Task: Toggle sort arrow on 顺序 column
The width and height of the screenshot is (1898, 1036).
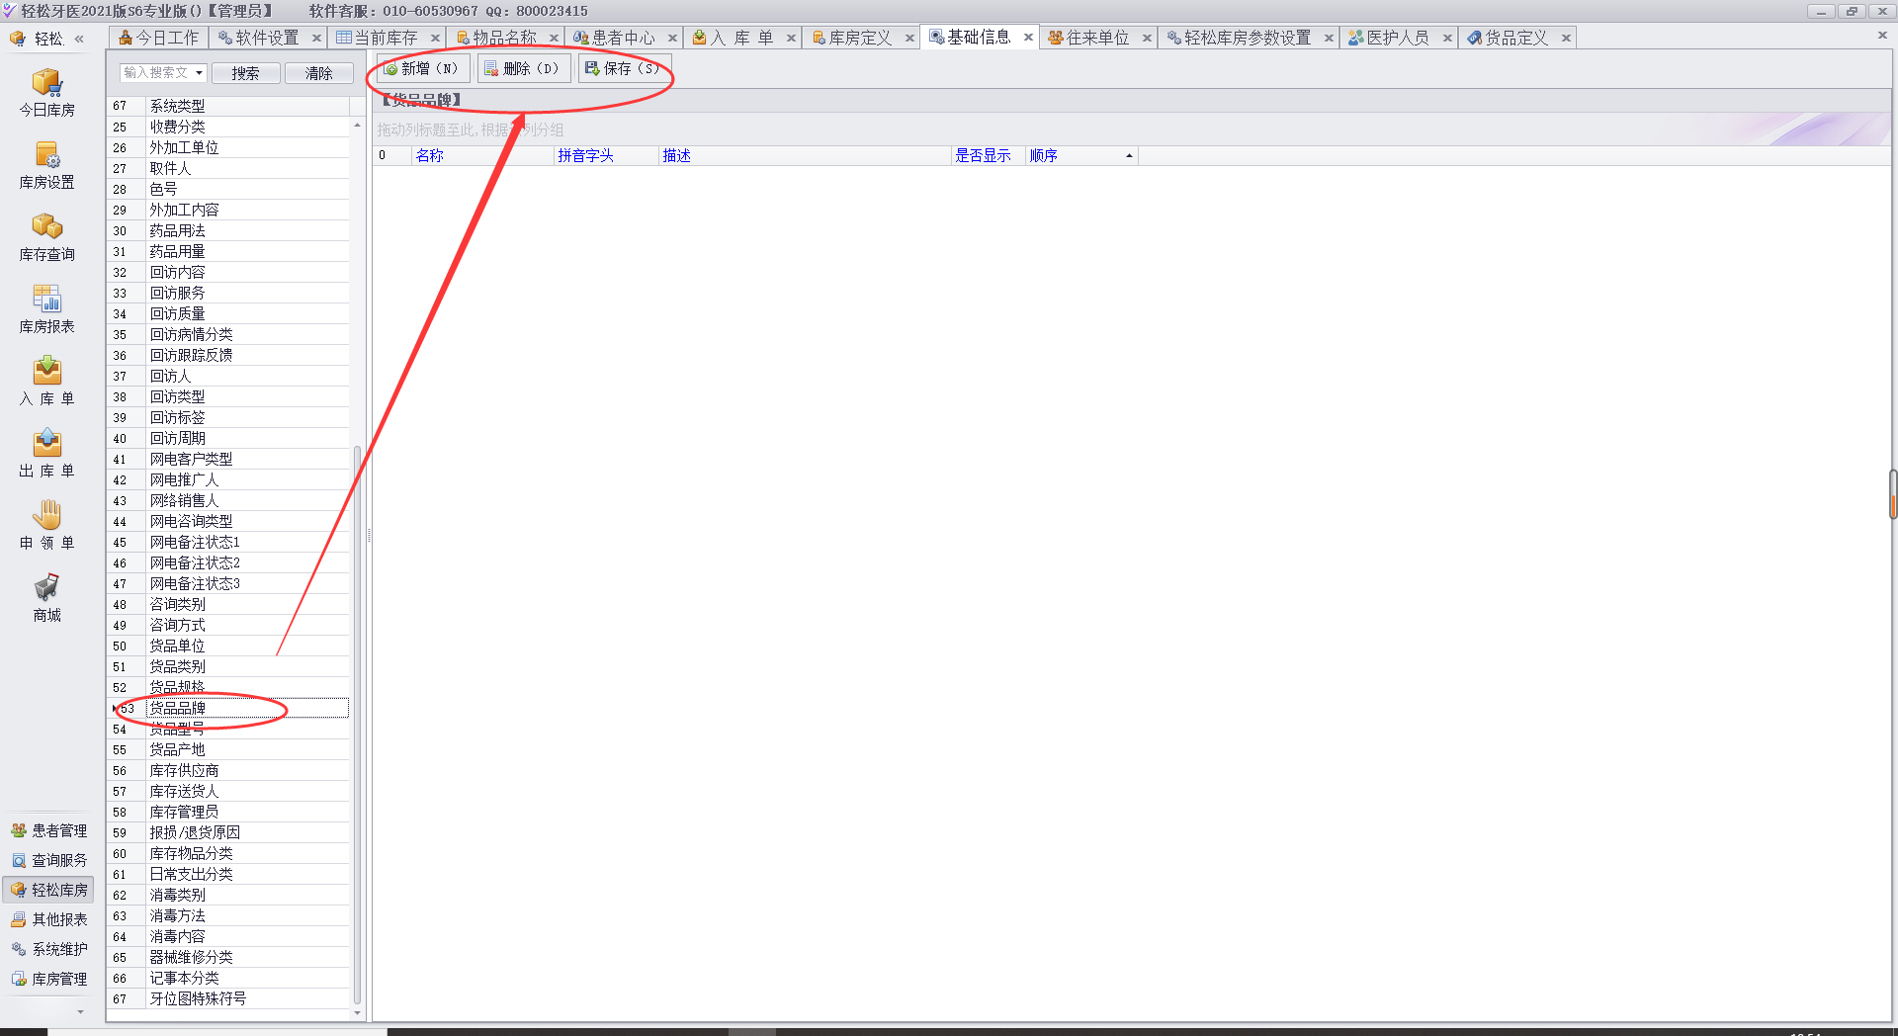Action: [1129, 156]
